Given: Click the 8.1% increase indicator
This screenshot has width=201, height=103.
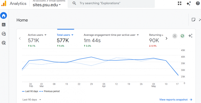Looking at the screenshot, I should coord(31,46).
